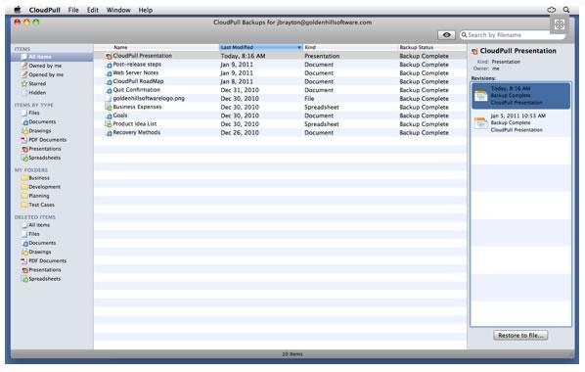Open the File menu

coord(73,10)
